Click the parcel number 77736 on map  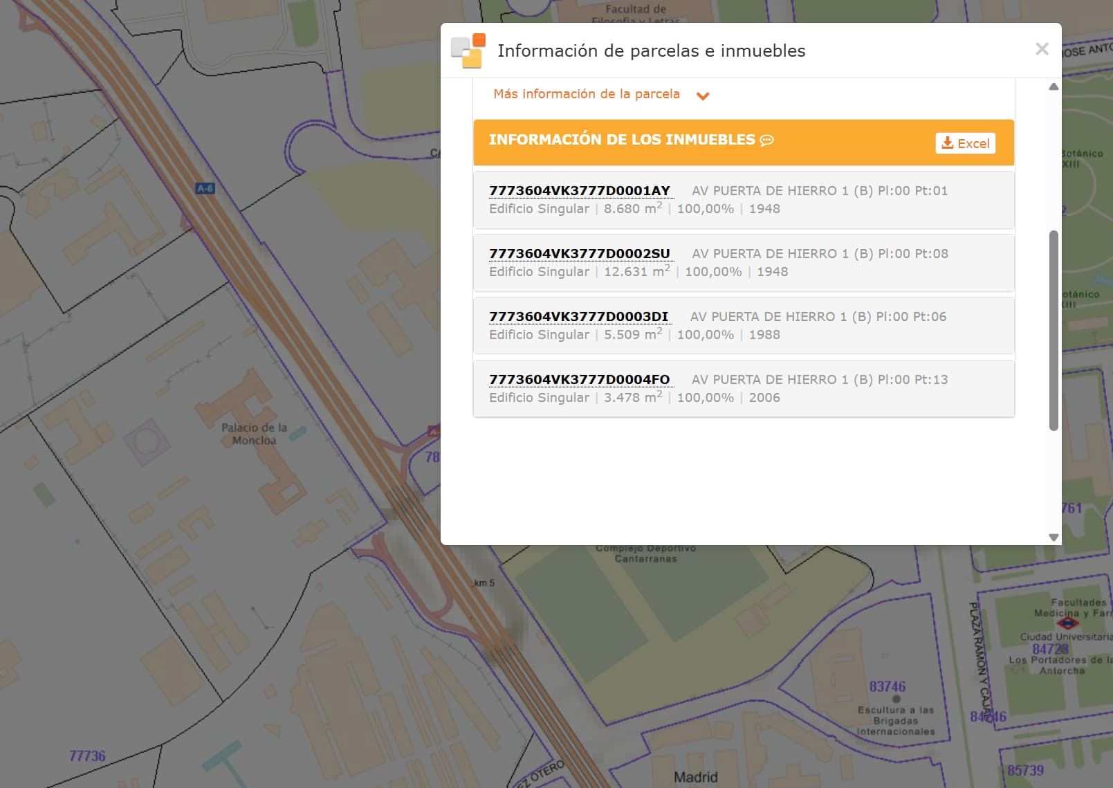coord(87,756)
